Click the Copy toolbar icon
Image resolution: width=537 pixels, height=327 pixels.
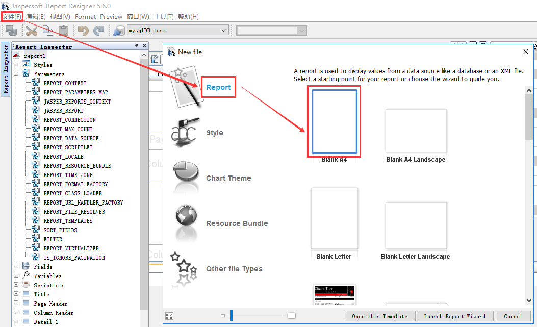47,31
